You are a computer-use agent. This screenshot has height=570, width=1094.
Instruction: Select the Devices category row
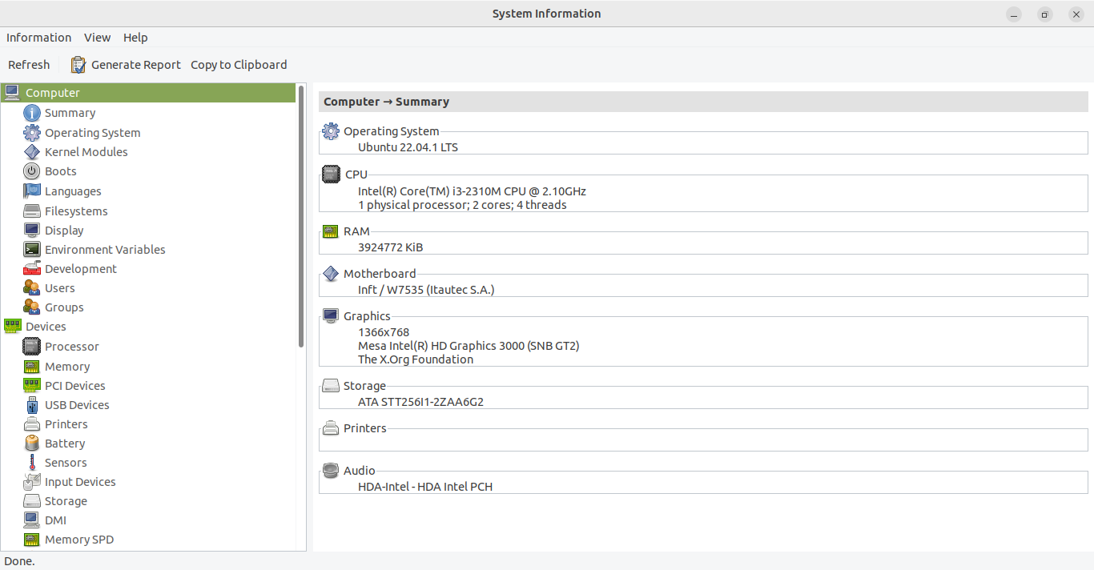click(x=148, y=327)
